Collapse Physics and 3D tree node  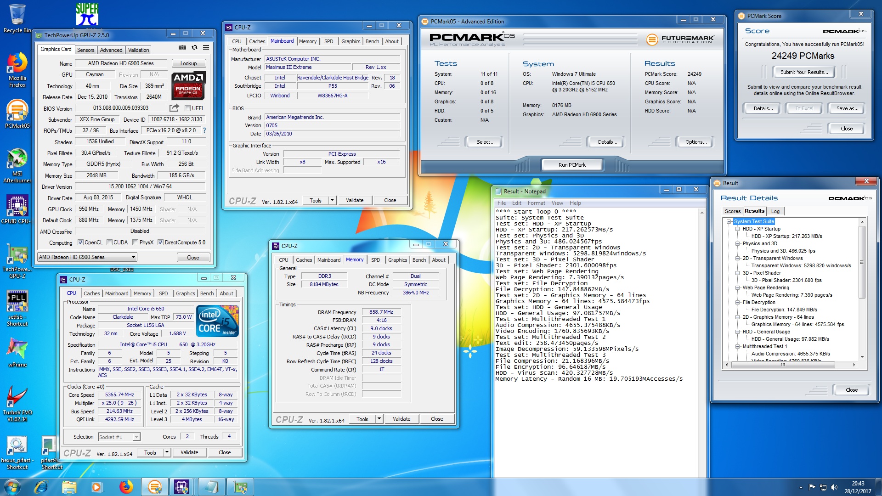point(737,243)
